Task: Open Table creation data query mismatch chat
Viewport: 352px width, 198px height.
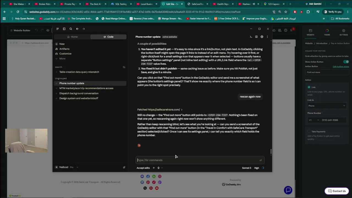Action: point(79,72)
